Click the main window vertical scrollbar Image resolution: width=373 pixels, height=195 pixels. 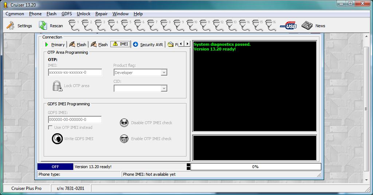[x=366, y=109]
